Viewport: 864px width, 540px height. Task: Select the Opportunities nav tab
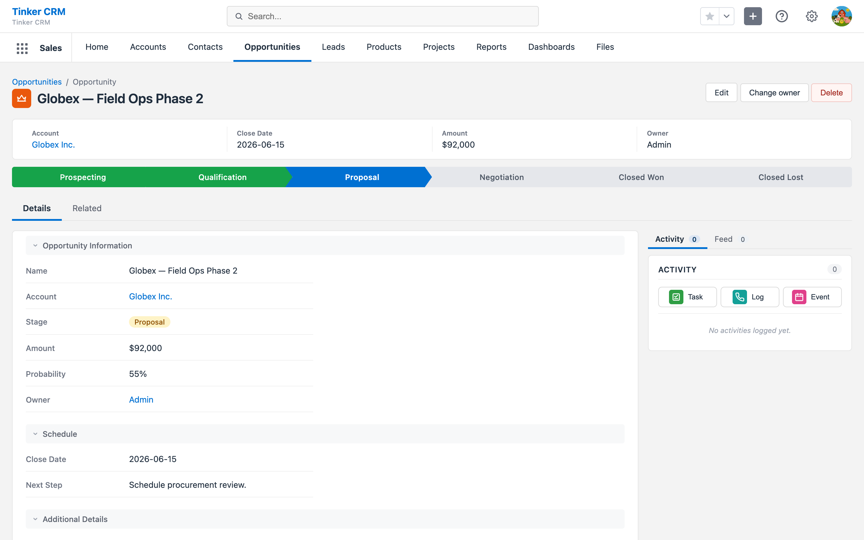pyautogui.click(x=272, y=47)
